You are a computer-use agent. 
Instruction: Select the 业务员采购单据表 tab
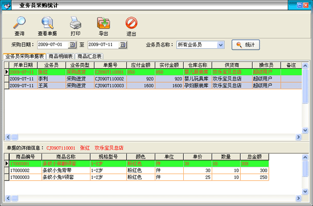click(x=24, y=56)
